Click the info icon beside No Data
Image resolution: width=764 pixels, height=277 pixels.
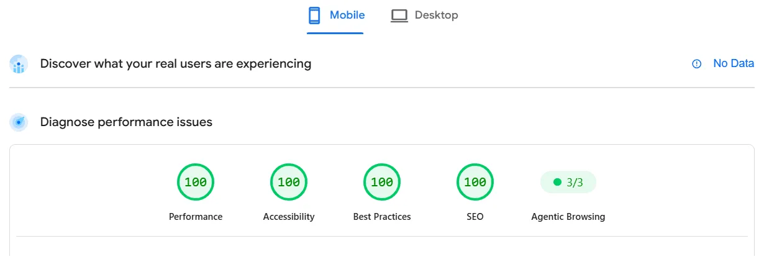tap(697, 63)
